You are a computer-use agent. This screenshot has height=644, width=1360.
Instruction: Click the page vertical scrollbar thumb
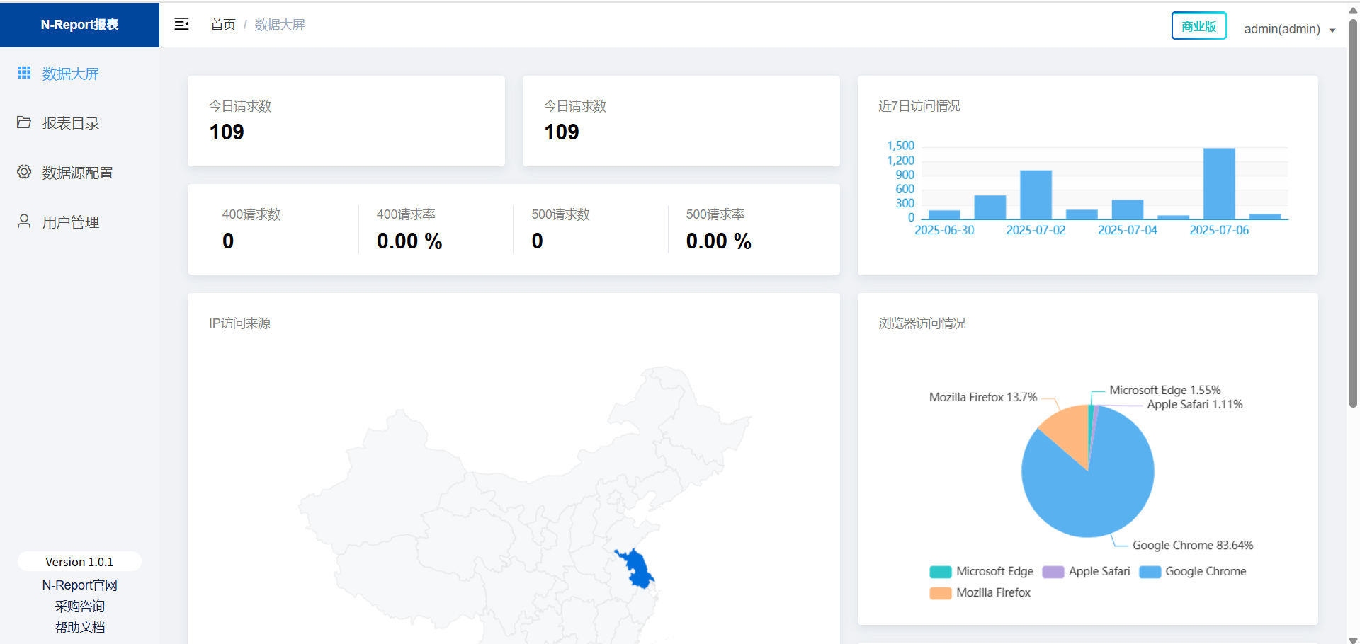[1353, 212]
